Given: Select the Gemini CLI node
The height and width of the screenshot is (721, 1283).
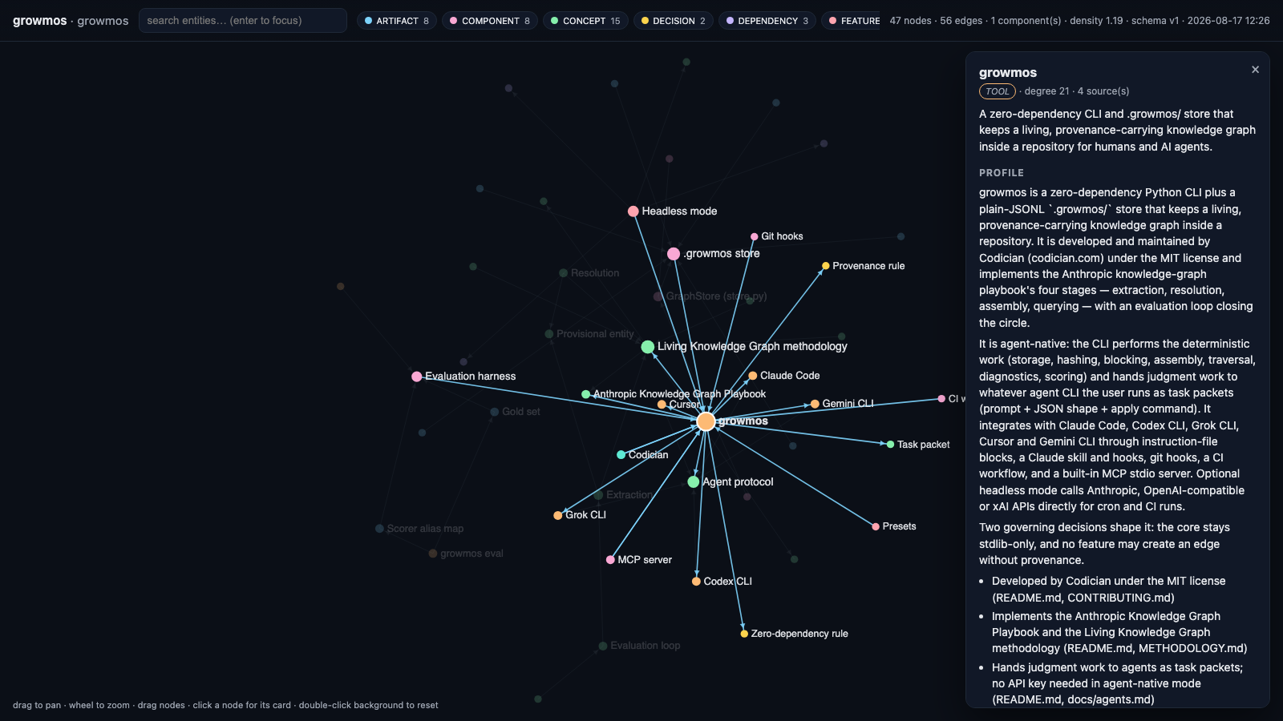Looking at the screenshot, I should (x=815, y=404).
